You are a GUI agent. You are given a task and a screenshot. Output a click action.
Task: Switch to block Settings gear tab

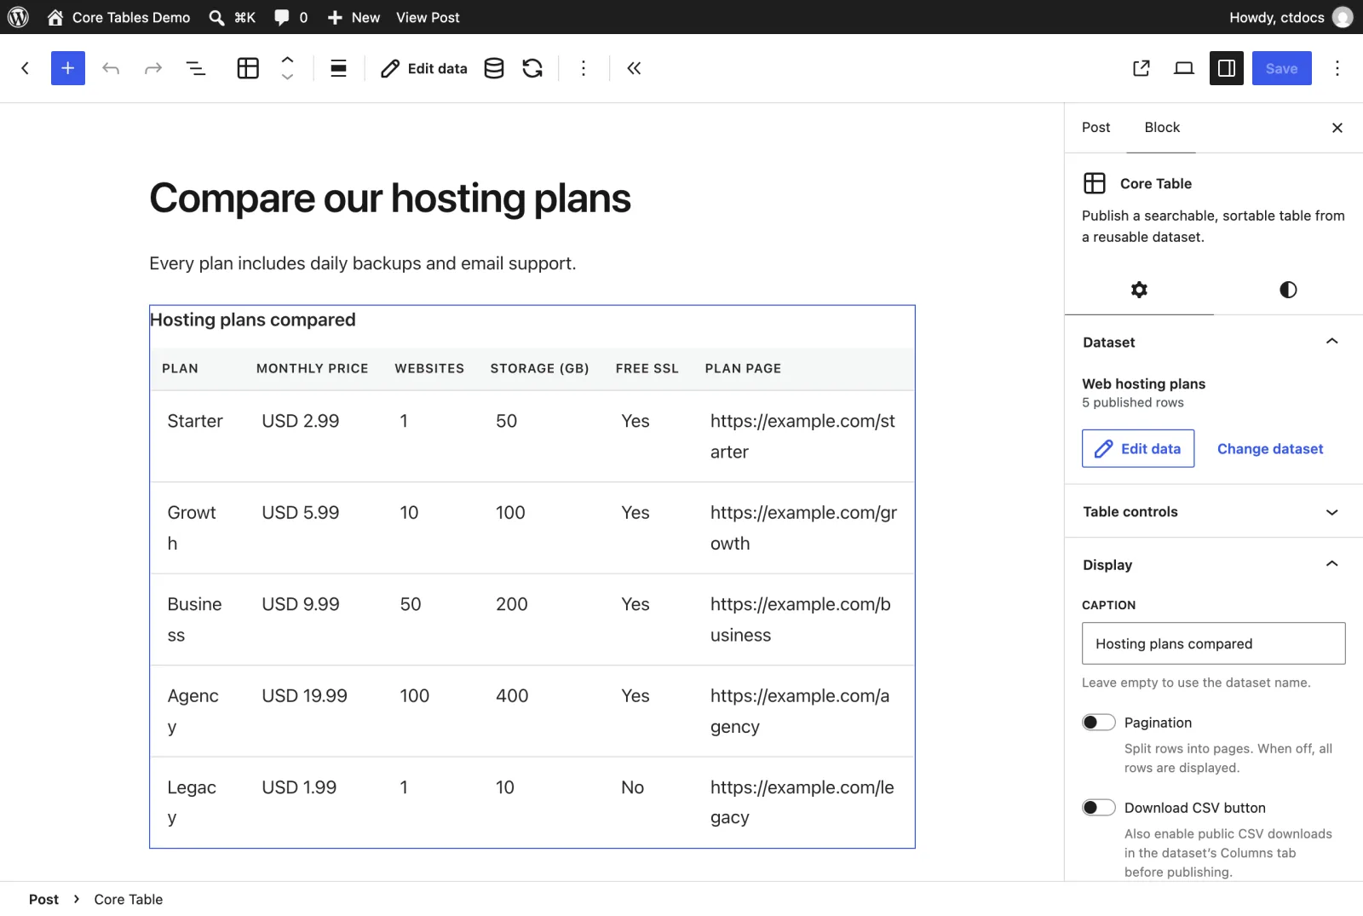[x=1139, y=290]
